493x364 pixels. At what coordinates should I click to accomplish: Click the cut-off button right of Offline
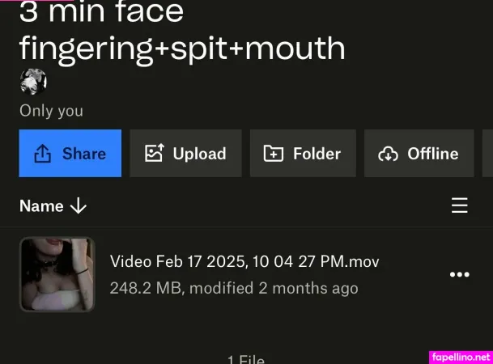pos(487,154)
